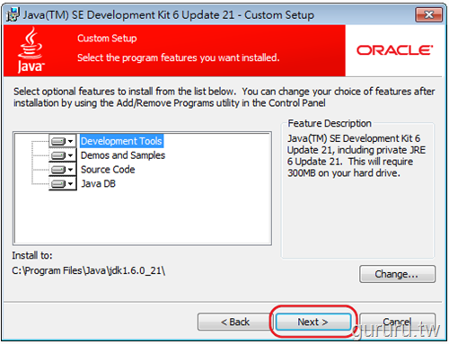Click the Java coffee cup logo
This screenshot has width=449, height=344.
31,50
